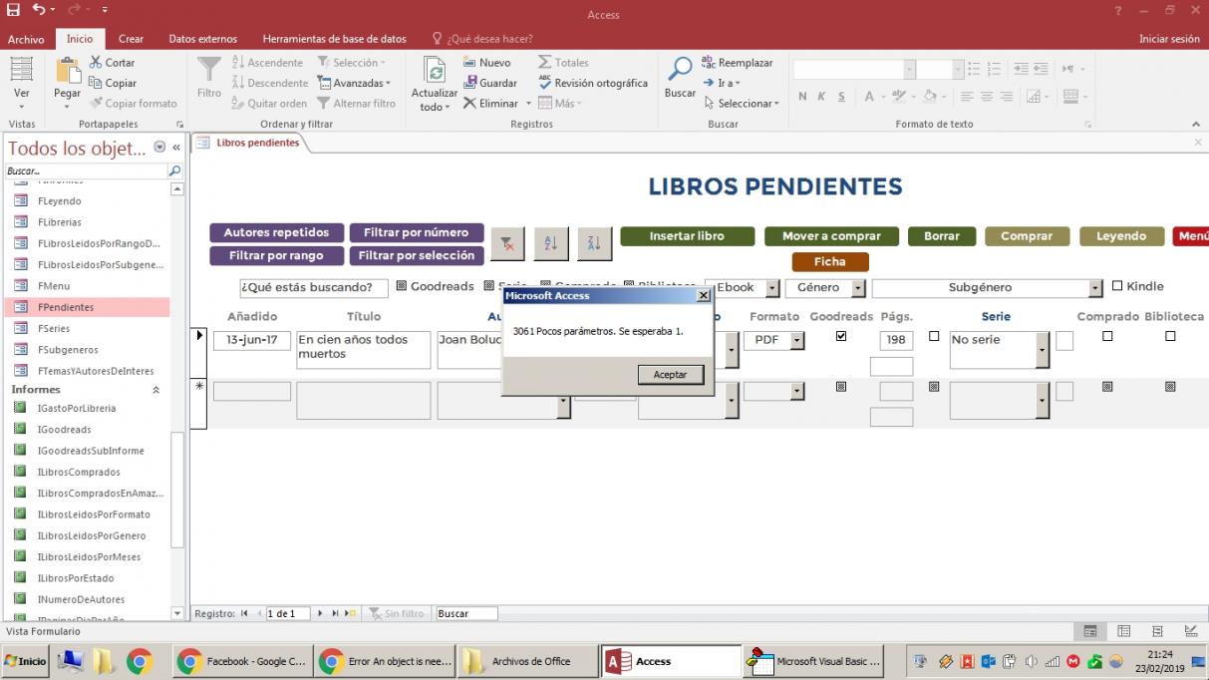Switch to Form view status bar icon
The height and width of the screenshot is (680, 1209).
coord(1090,631)
